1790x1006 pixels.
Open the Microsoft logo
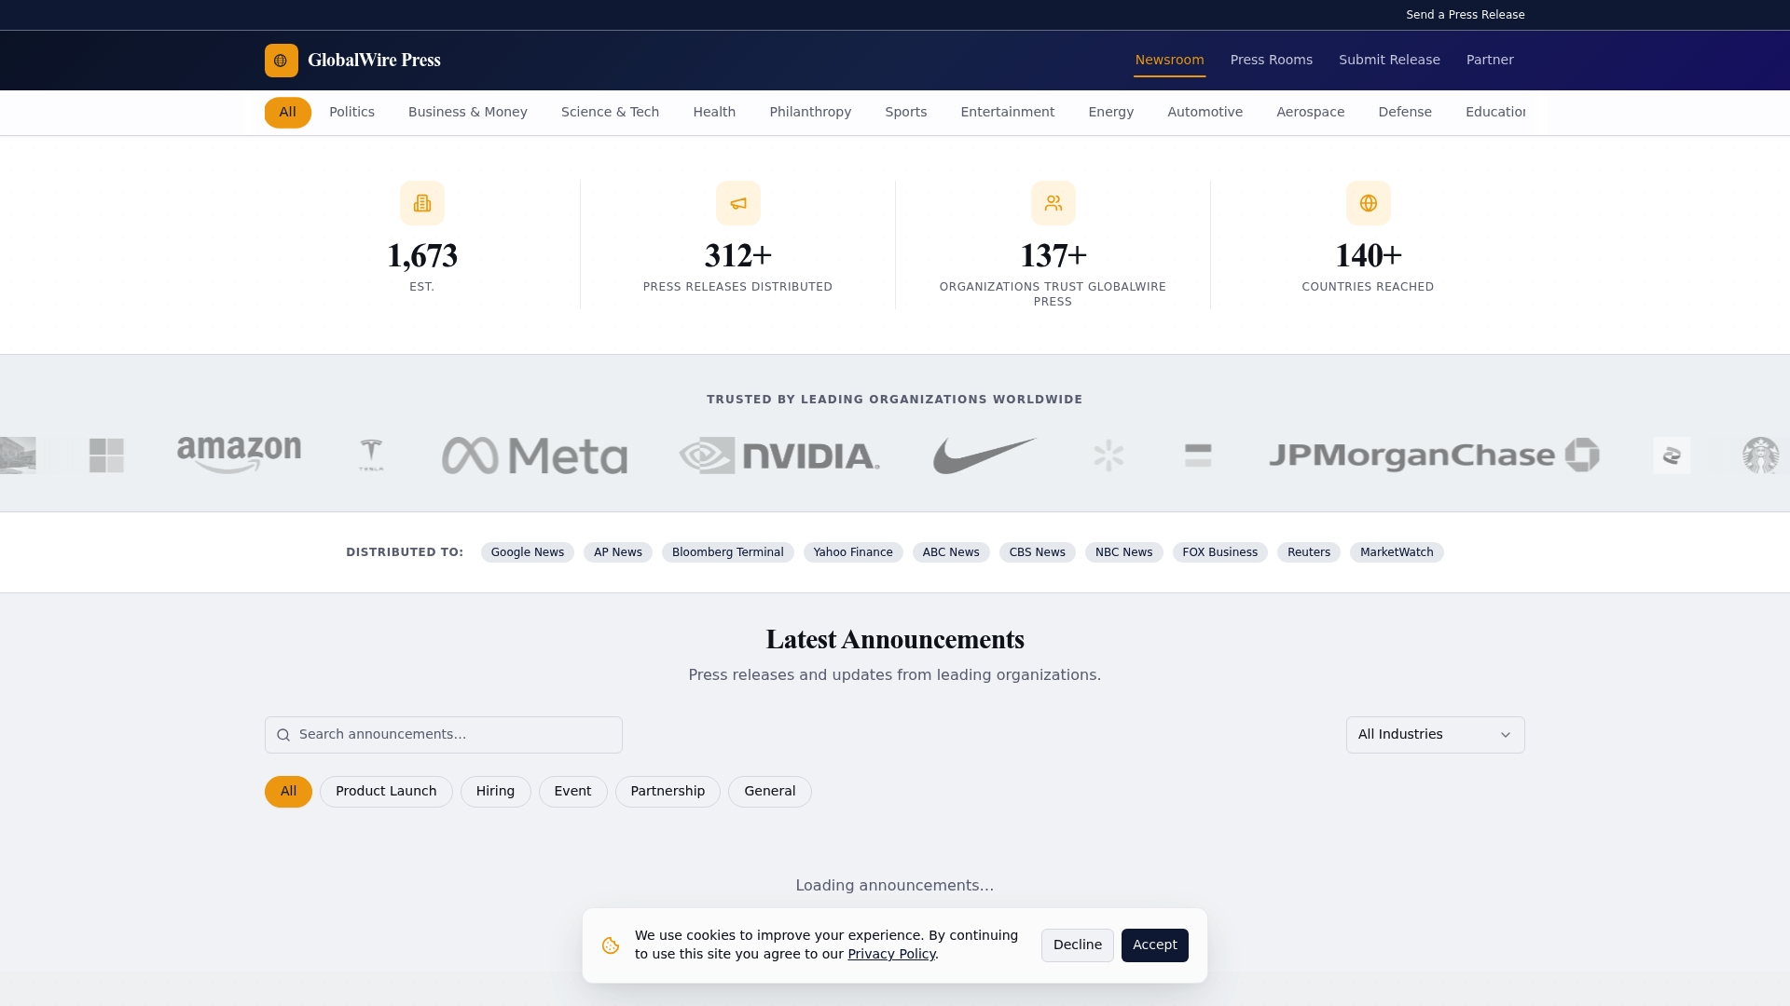pos(106,455)
